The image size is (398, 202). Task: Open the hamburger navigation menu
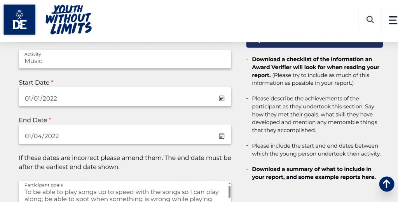[393, 20]
